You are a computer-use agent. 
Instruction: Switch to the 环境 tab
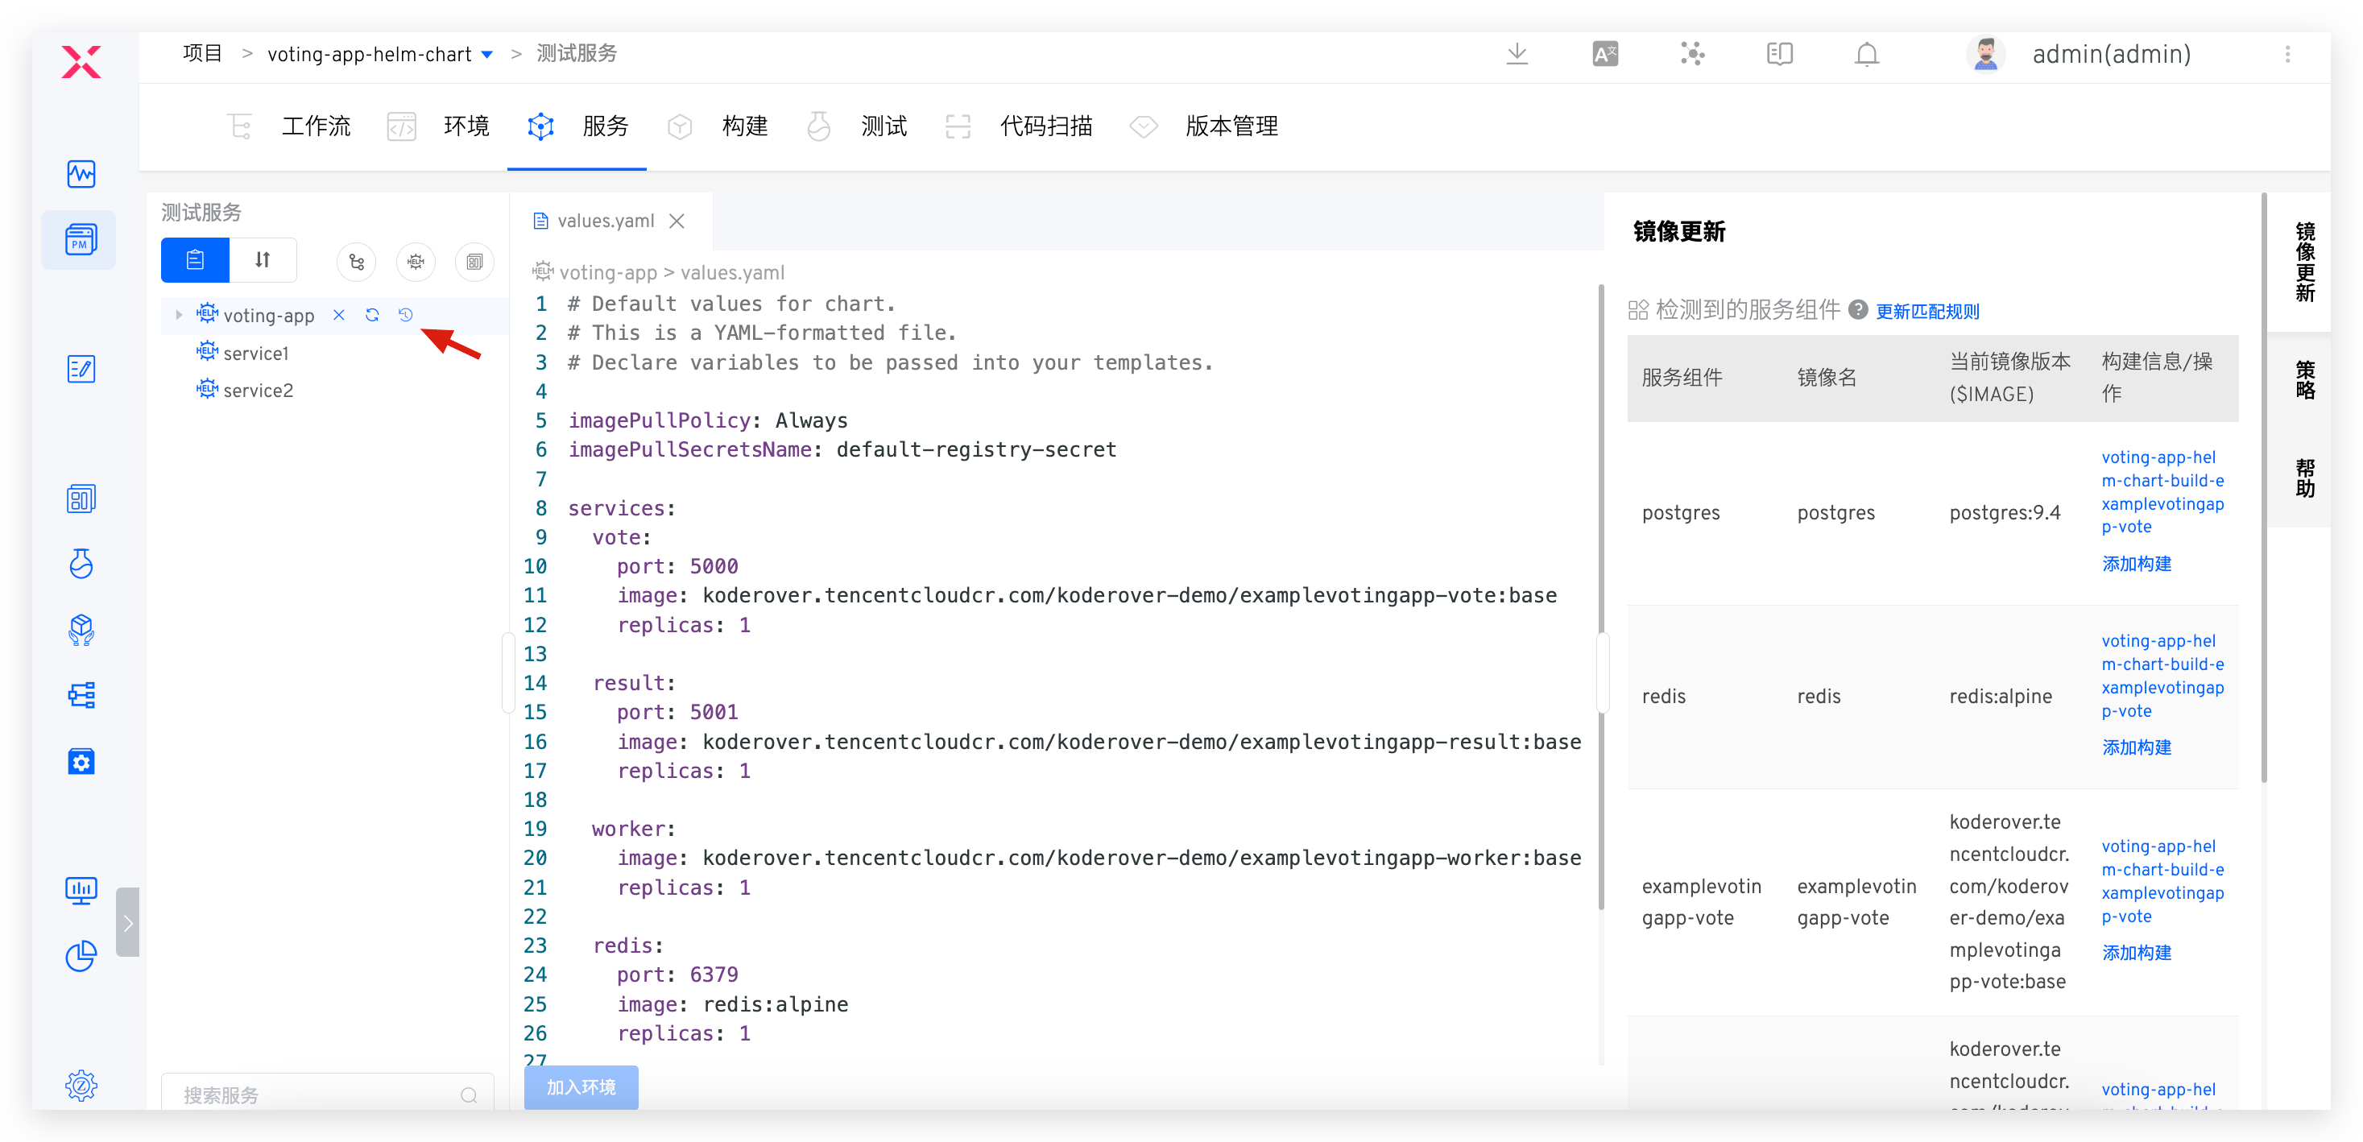tap(465, 126)
